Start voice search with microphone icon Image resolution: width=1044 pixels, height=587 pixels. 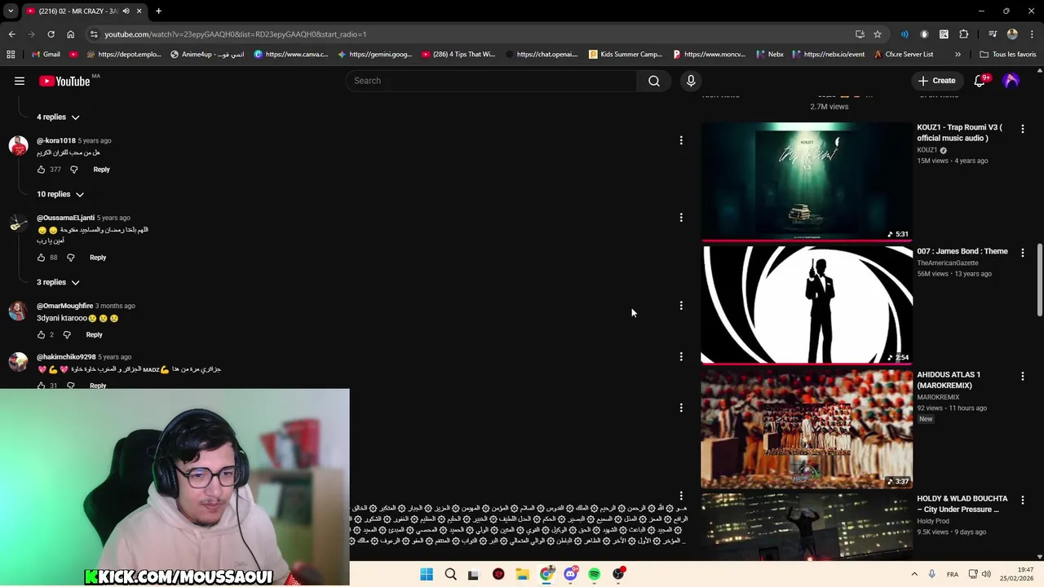point(691,81)
